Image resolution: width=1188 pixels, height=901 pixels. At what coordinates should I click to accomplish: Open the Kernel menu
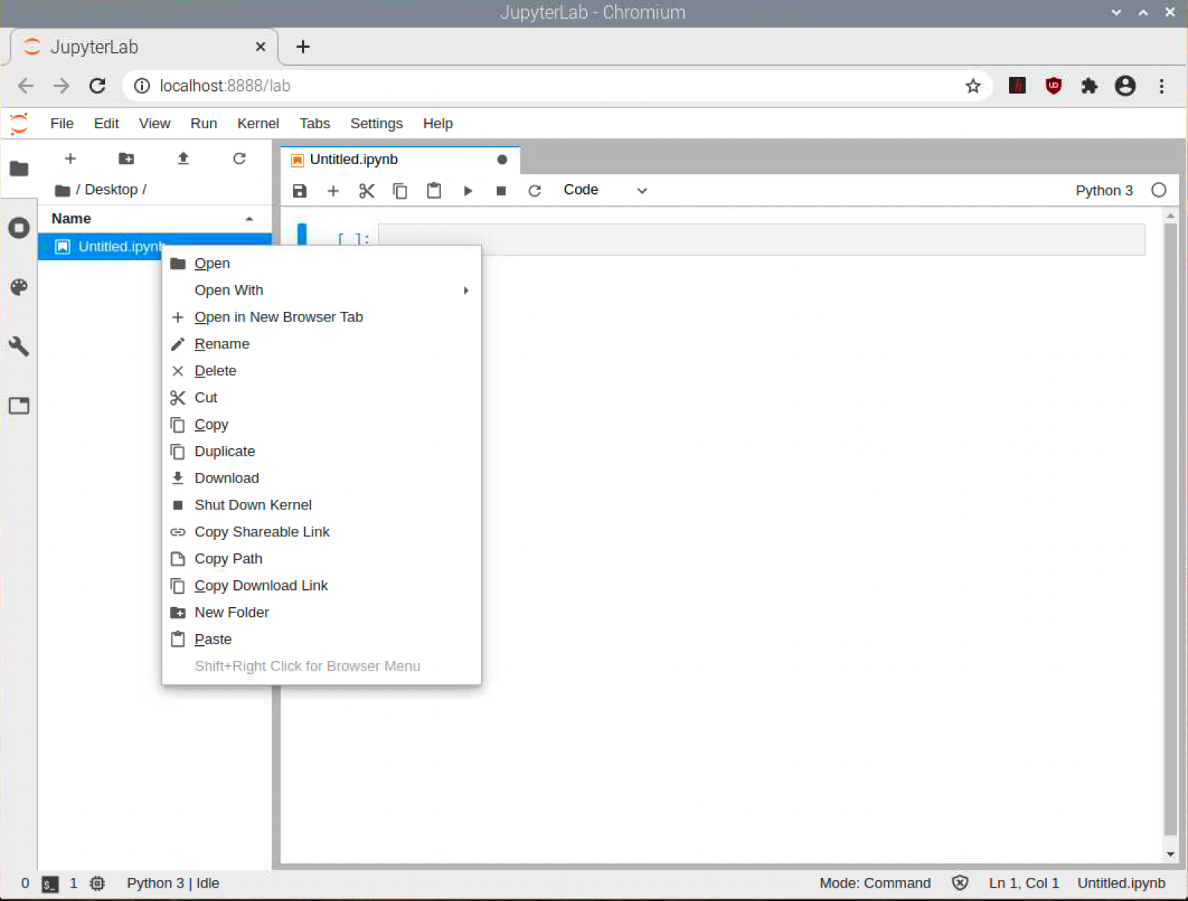point(258,123)
